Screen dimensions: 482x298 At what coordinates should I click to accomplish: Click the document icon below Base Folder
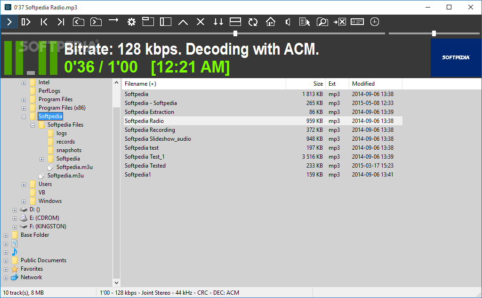coord(15,243)
